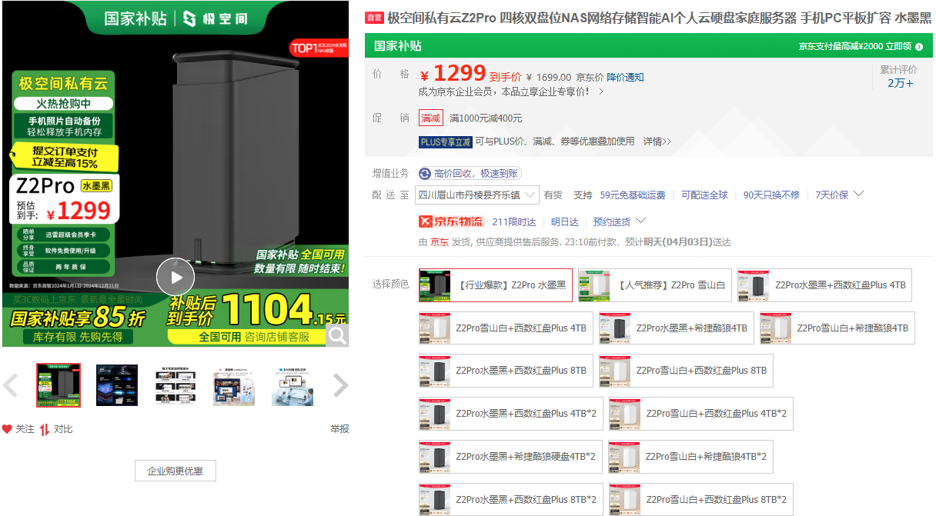Screen dimensions: 936x516
Task: Click the 对比 compare icon
Action: click(x=45, y=429)
